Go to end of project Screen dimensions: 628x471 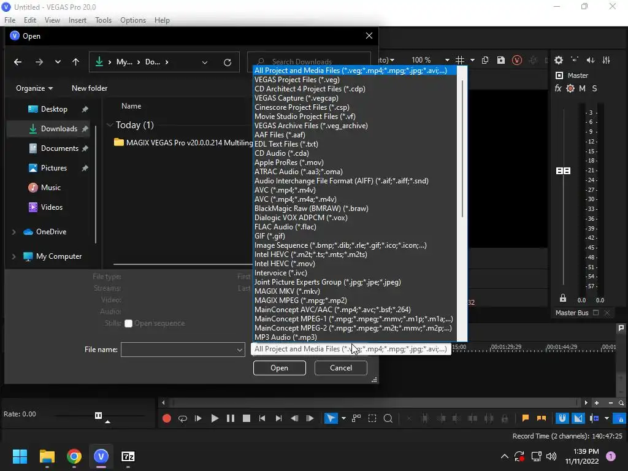(x=278, y=418)
